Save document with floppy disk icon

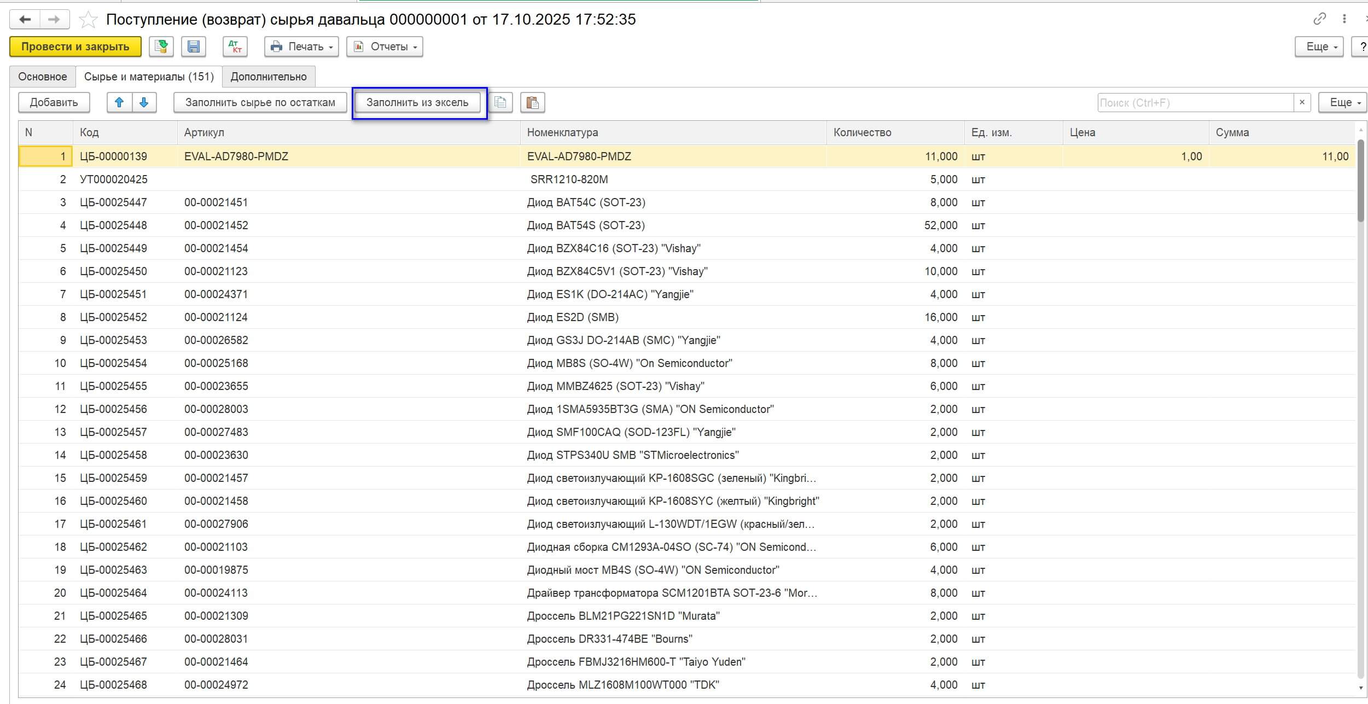pyautogui.click(x=194, y=46)
